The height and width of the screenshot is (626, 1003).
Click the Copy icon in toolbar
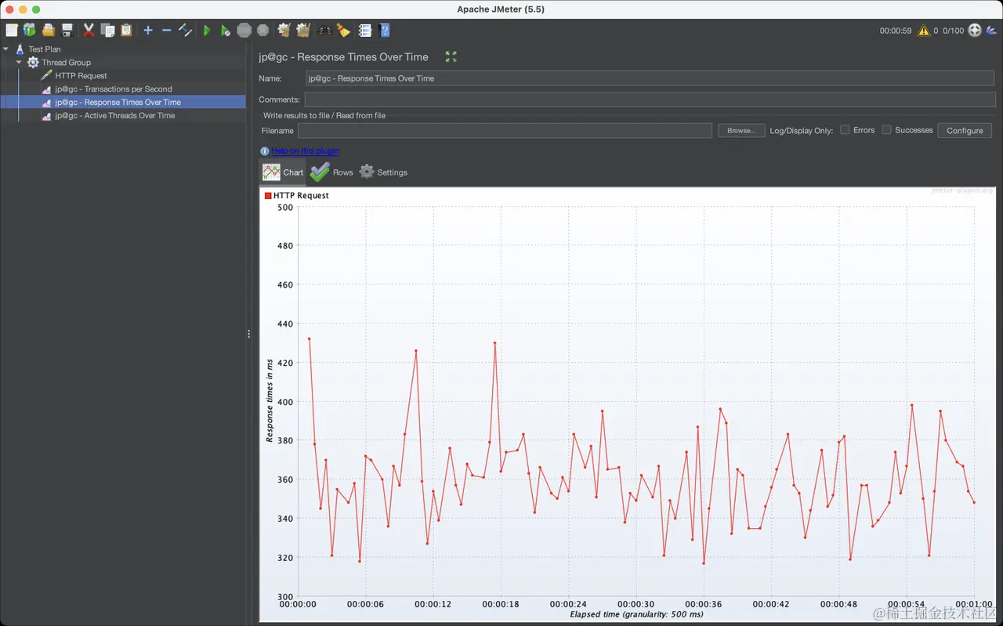point(107,31)
